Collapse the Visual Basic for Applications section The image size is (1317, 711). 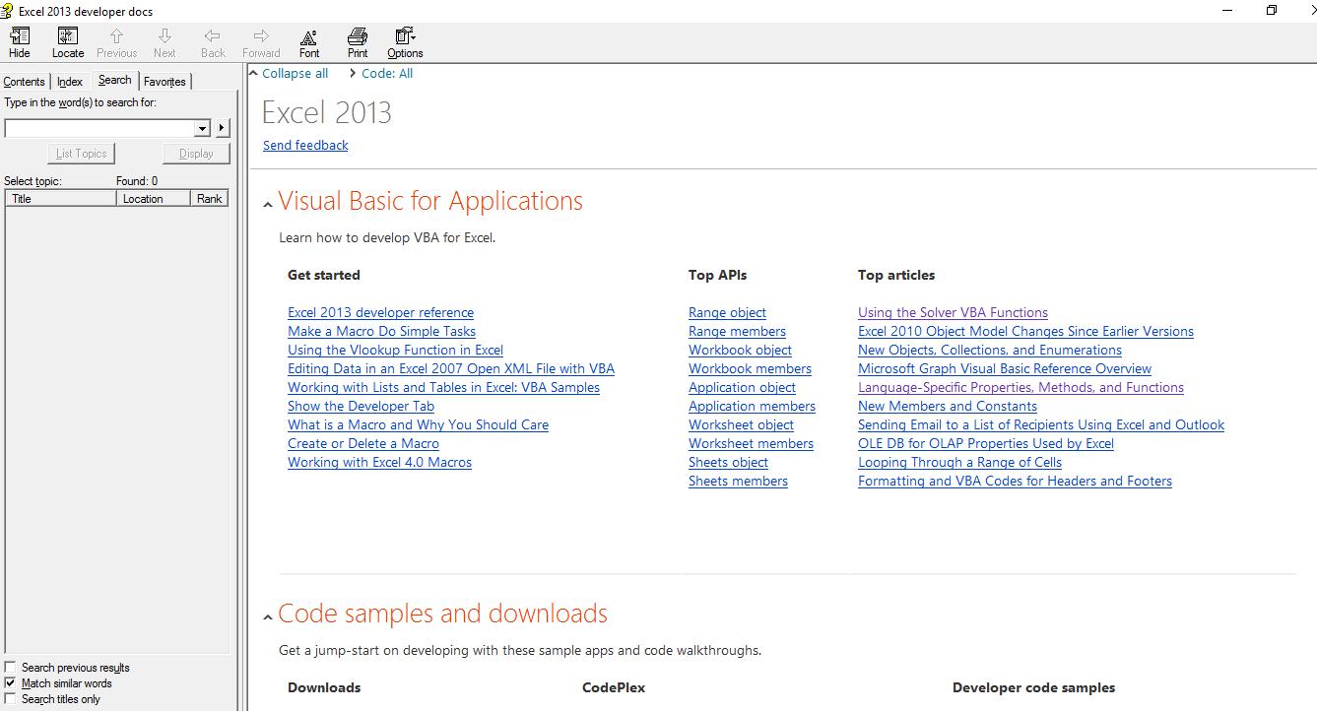[x=268, y=205]
